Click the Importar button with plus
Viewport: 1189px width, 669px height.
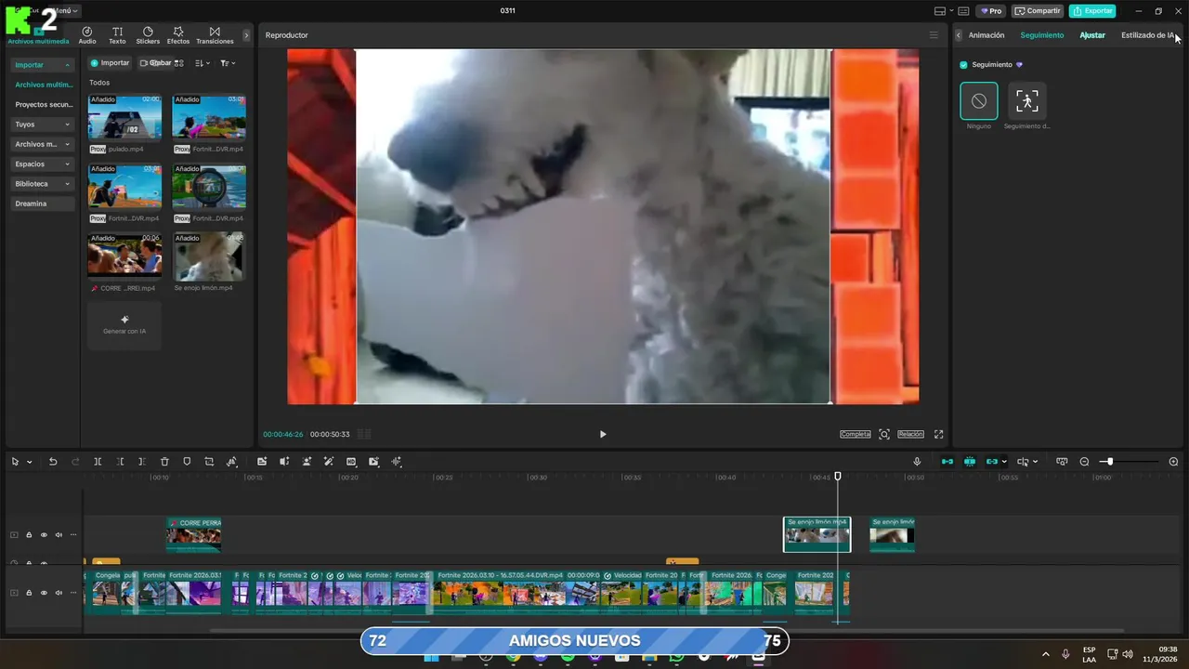point(110,63)
